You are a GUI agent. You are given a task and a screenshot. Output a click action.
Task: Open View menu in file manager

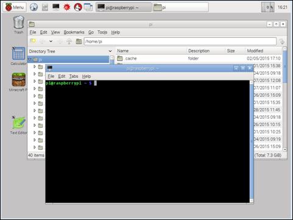click(55, 32)
